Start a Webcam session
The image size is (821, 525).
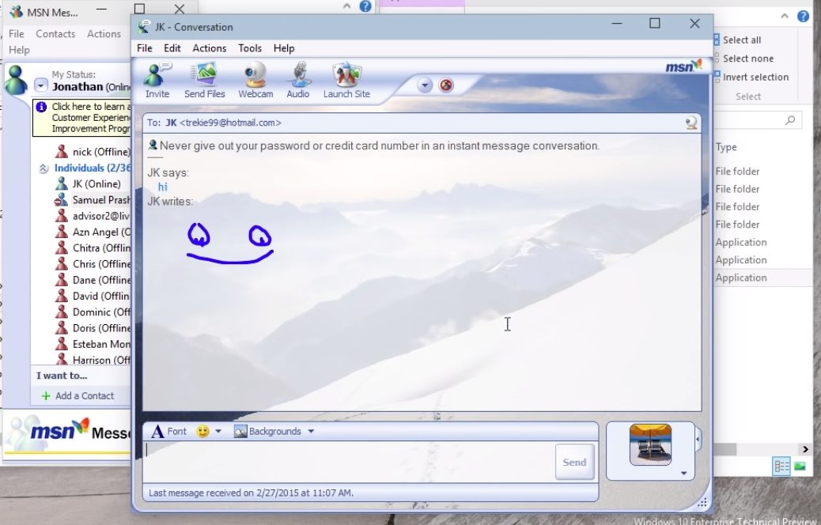pos(255,79)
